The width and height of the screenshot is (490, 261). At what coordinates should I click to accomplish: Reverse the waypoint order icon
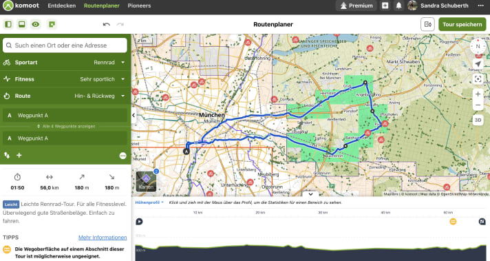[7, 155]
